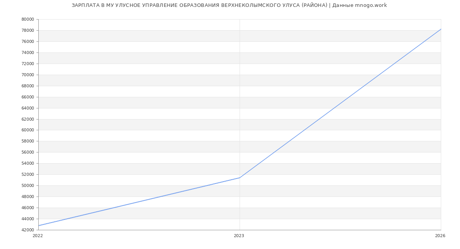Click the 62000 y-axis label
This screenshot has width=460, height=249.
[x=28, y=119]
